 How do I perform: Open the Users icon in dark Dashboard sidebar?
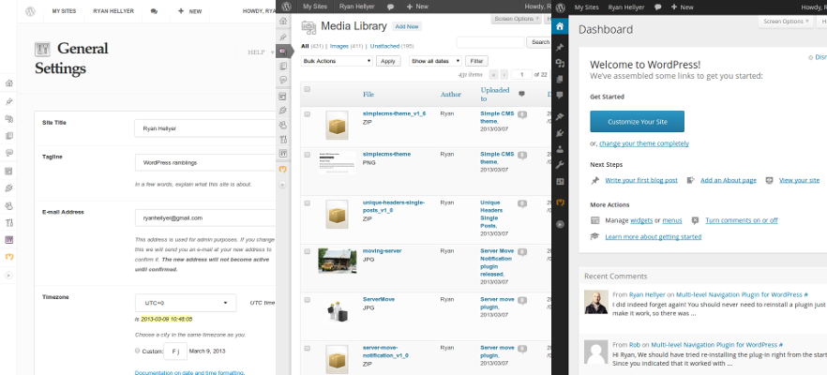[560, 148]
